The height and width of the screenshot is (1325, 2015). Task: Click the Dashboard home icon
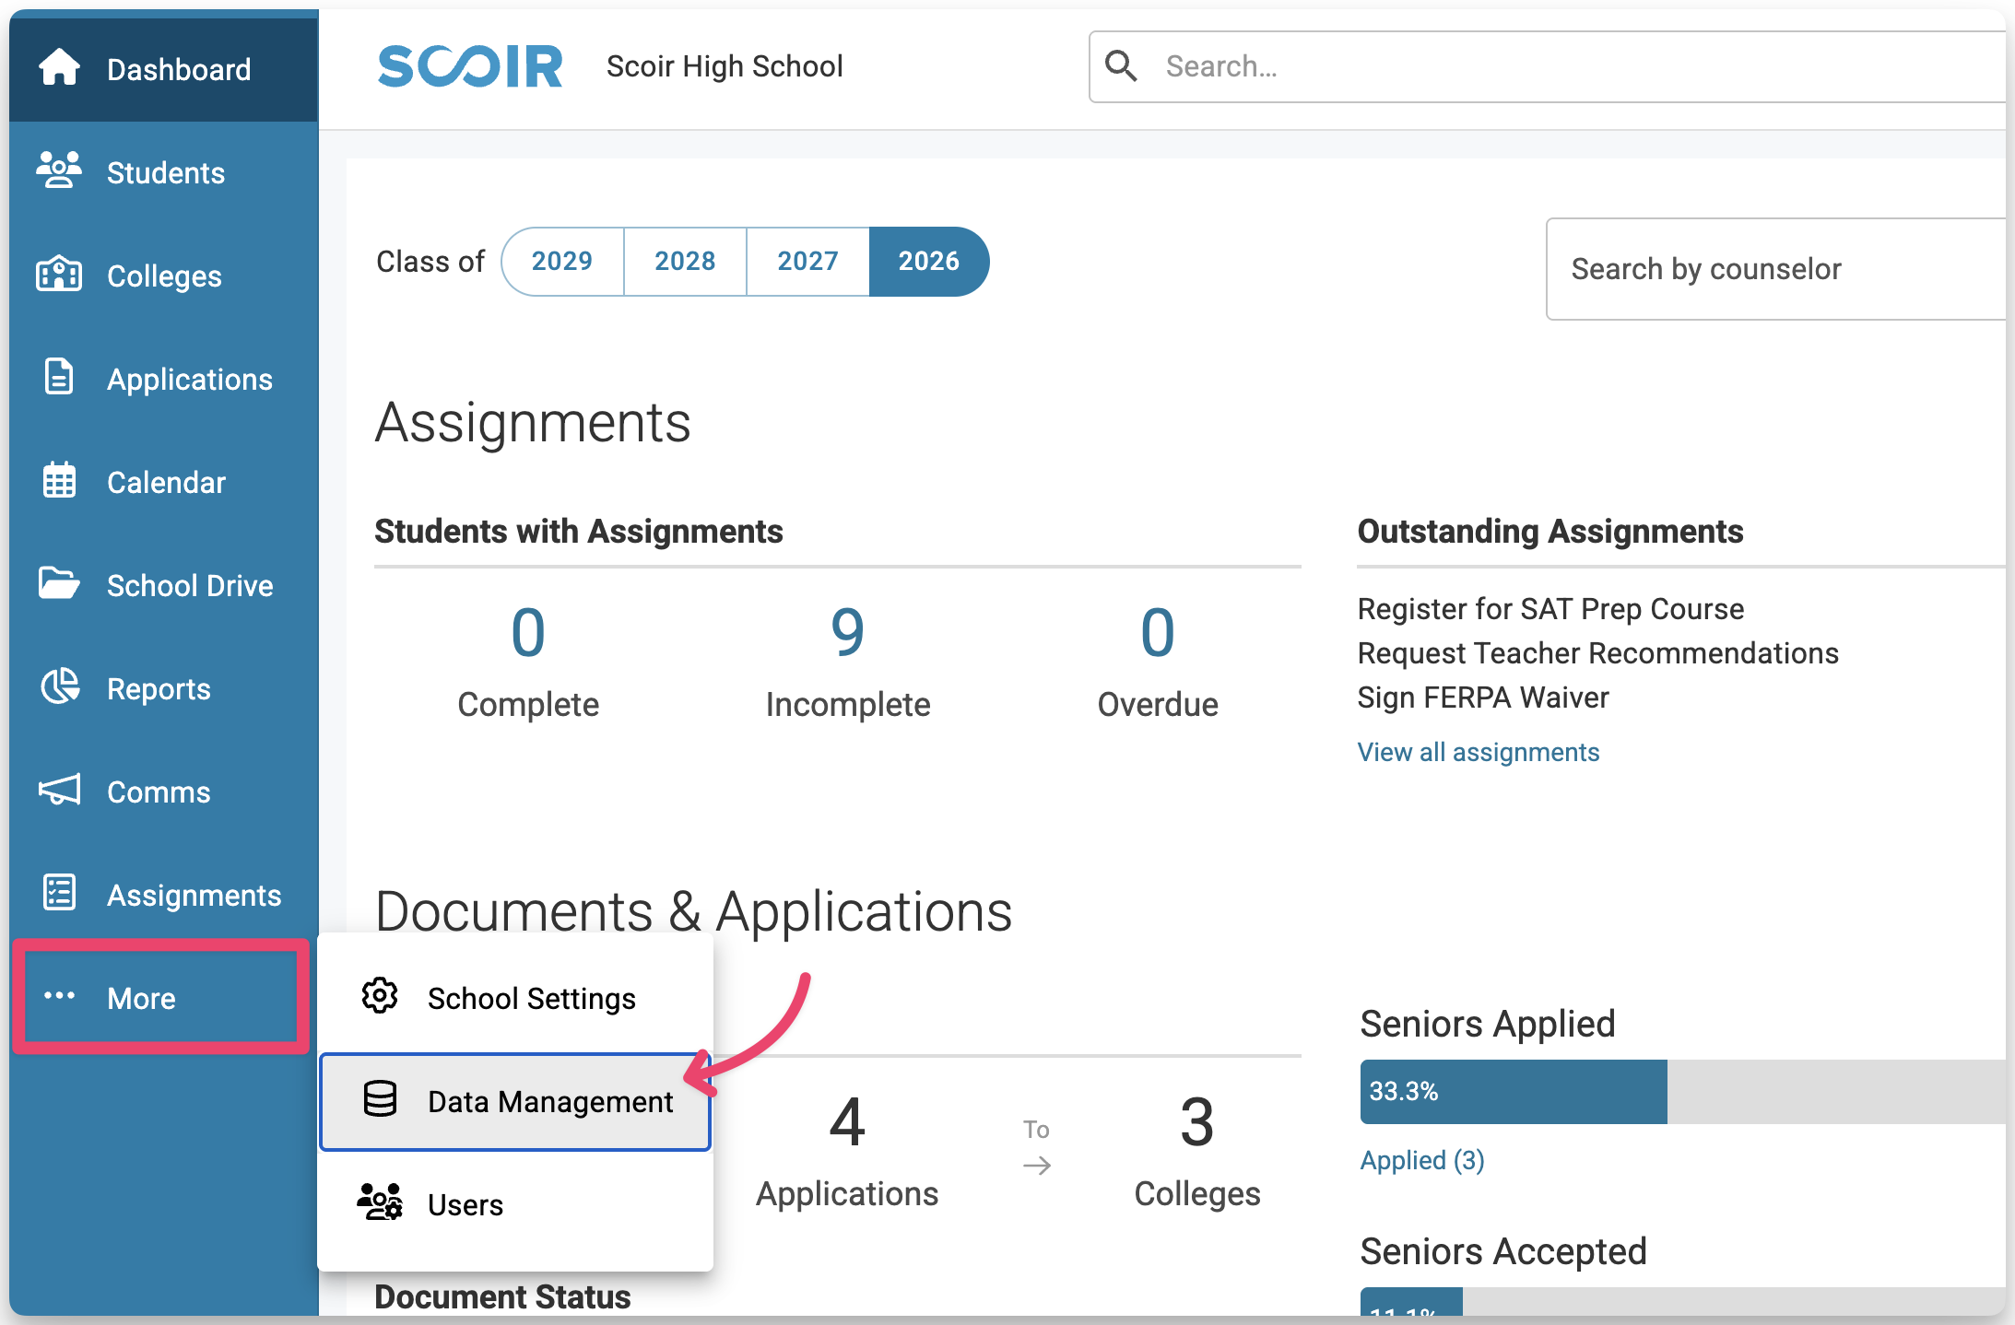point(59,68)
